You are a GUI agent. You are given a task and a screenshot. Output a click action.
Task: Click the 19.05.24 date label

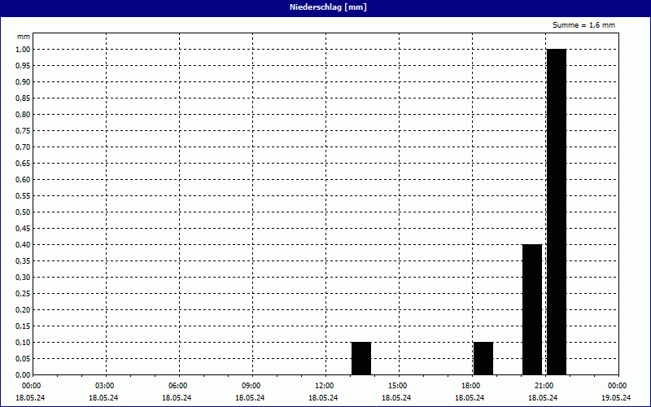(x=616, y=398)
